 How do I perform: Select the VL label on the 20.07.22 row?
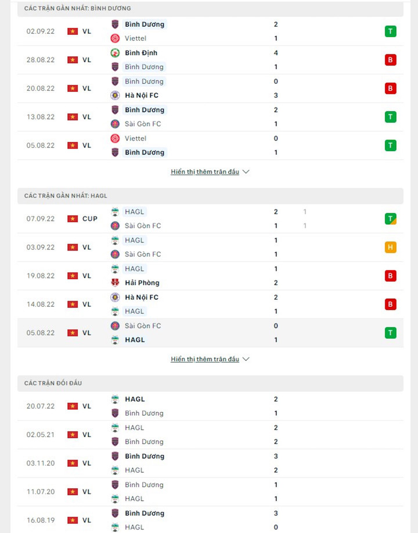[87, 406]
